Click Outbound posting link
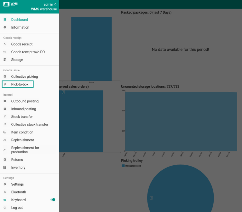 tap(25, 101)
